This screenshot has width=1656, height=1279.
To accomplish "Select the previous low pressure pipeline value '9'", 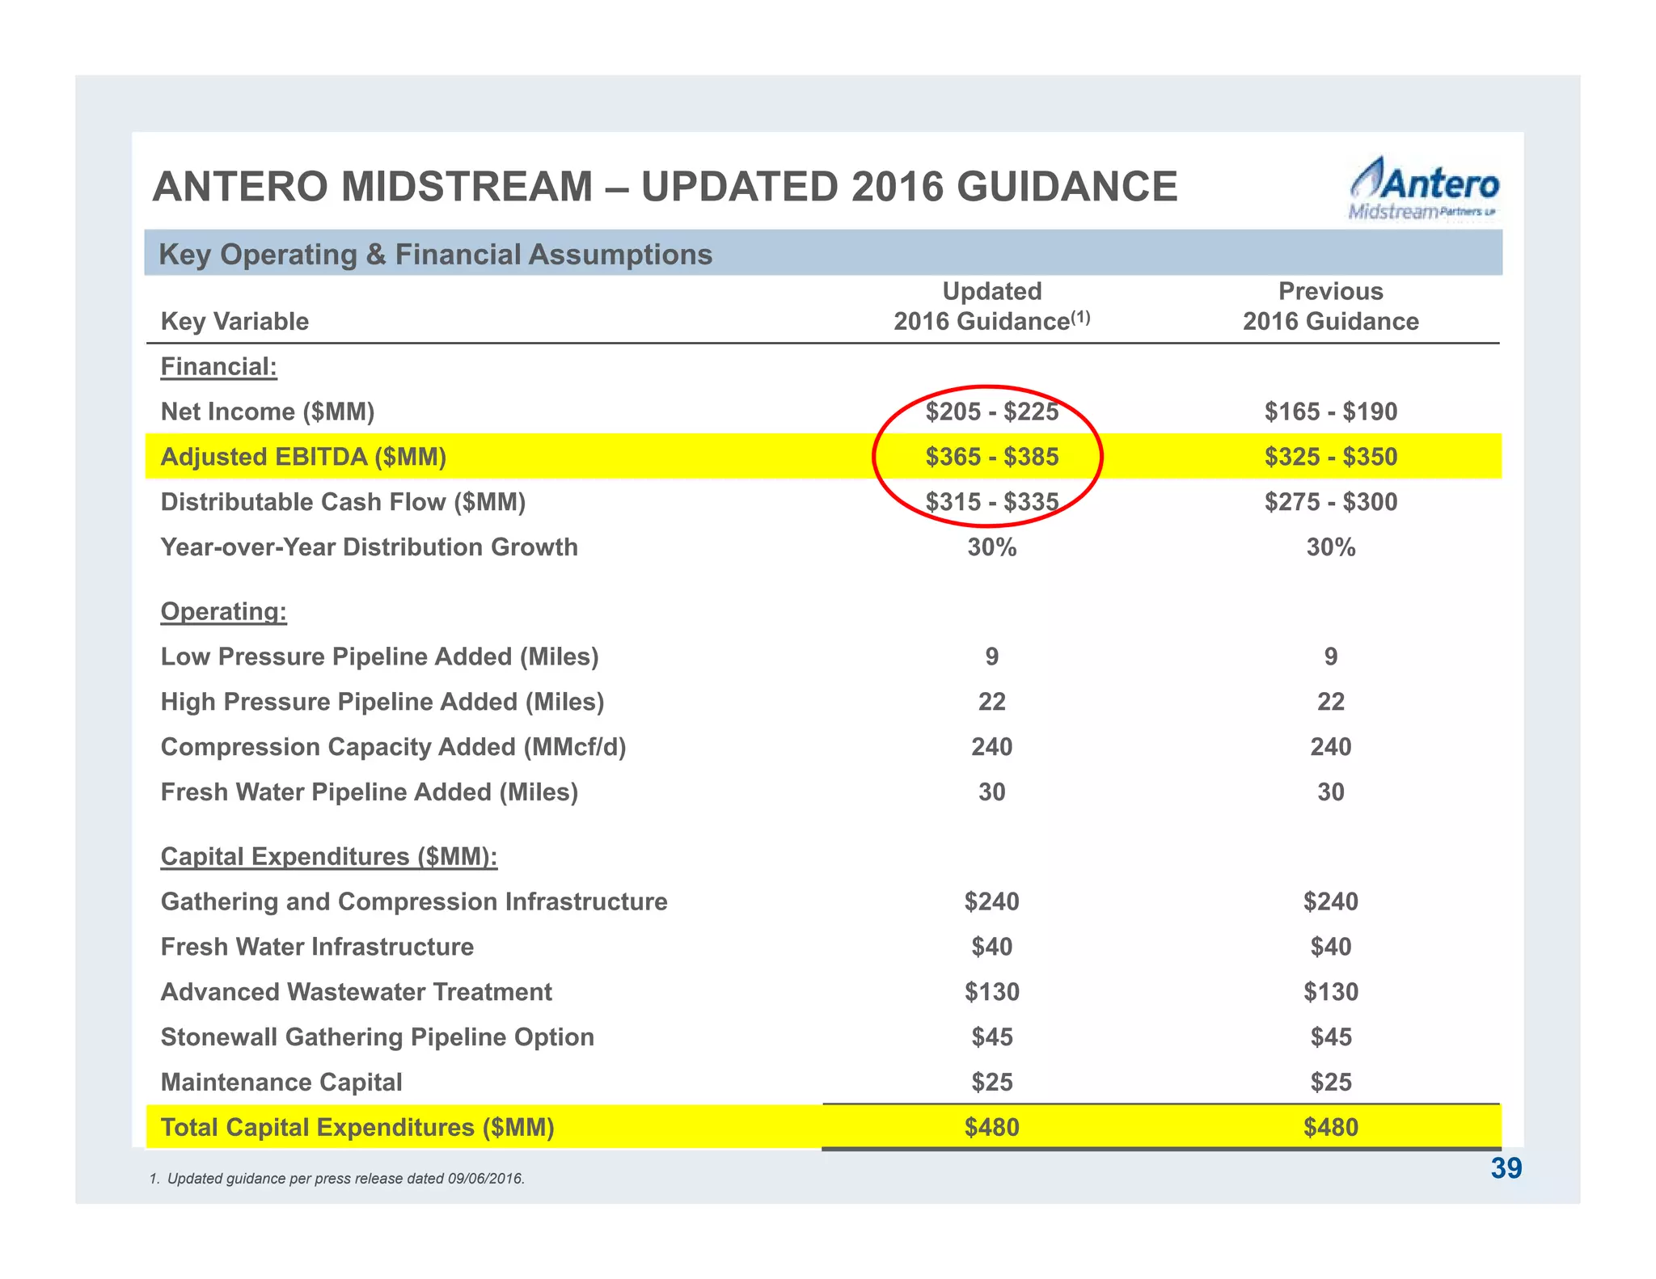I will (x=1331, y=656).
